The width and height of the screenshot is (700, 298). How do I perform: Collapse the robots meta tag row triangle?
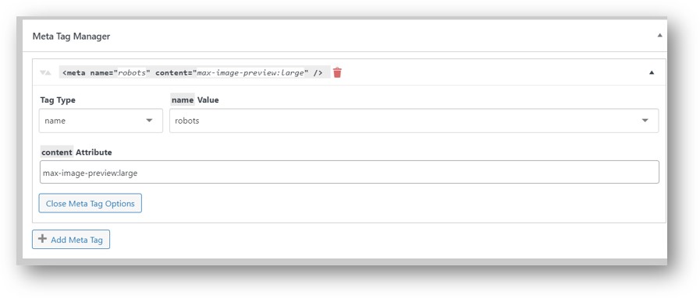point(652,72)
